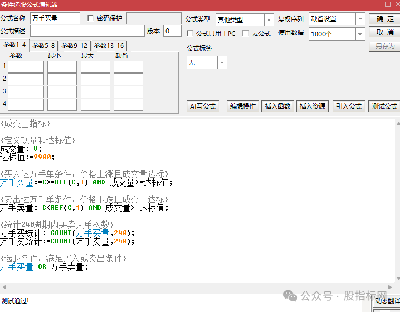Click row 1 最大 field
The width and height of the screenshot is (400, 312).
click(95, 66)
